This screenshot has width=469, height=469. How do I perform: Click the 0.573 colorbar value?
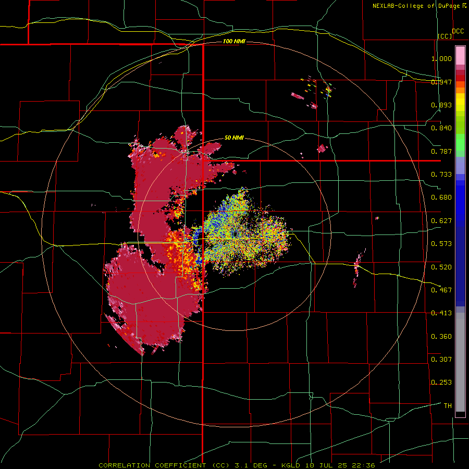(x=441, y=244)
